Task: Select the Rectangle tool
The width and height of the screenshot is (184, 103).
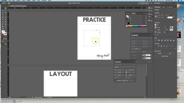Action: tap(5, 20)
